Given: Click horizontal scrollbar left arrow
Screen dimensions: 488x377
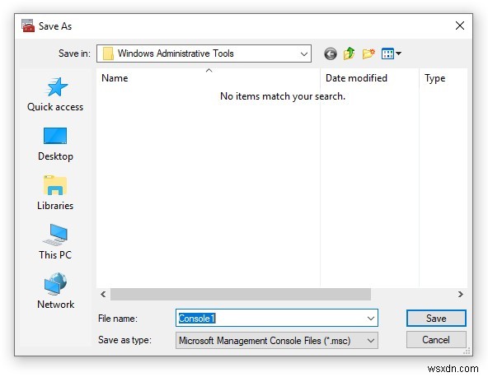Looking at the screenshot, I should [x=103, y=294].
